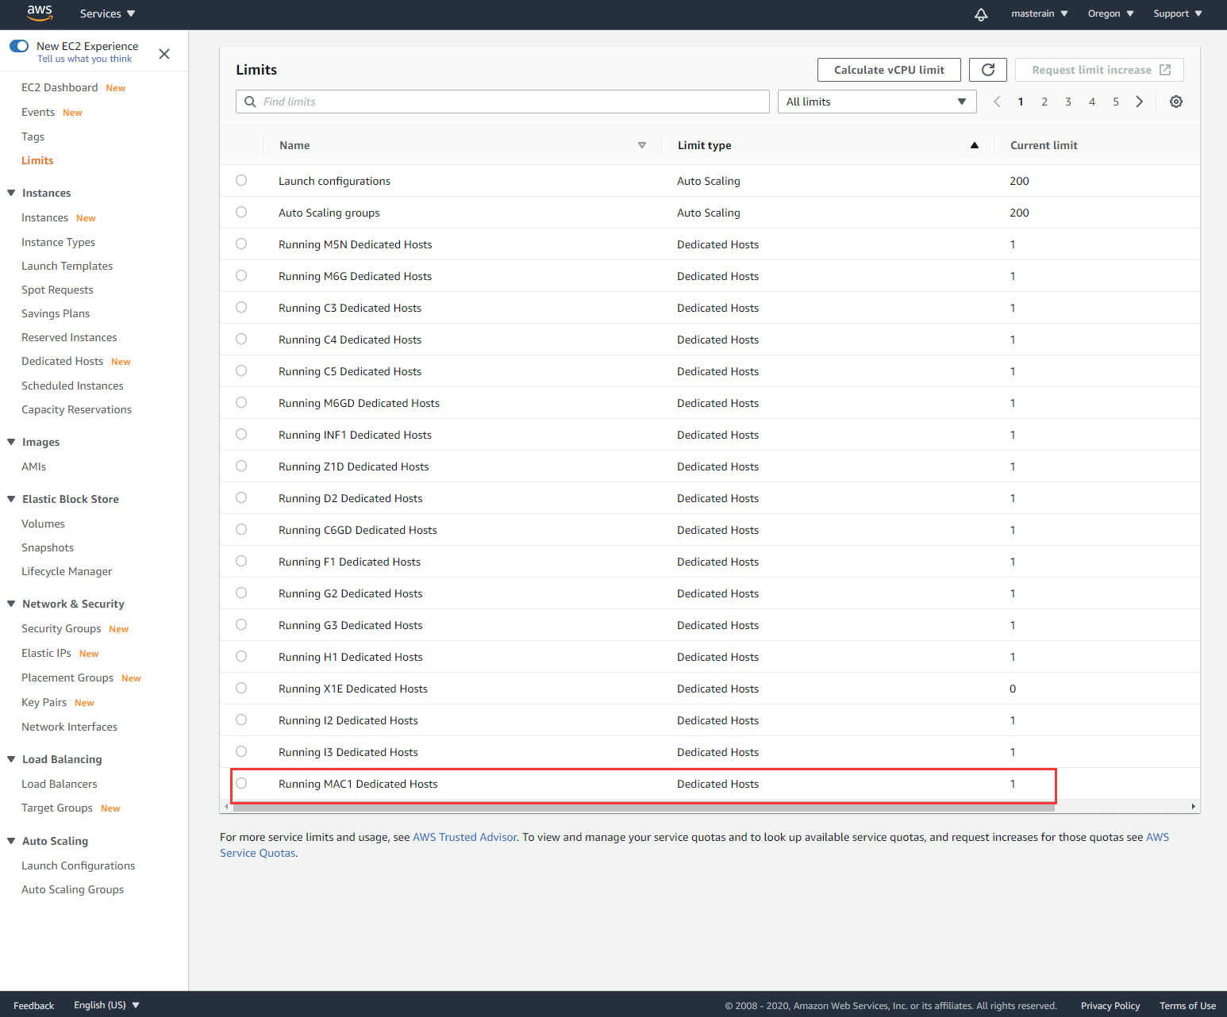Open Security Groups in the sidebar
This screenshot has height=1017, width=1227.
(61, 628)
